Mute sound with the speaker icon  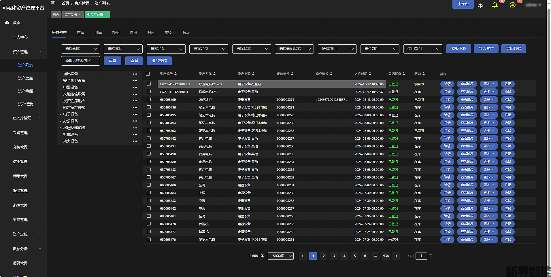click(x=480, y=5)
